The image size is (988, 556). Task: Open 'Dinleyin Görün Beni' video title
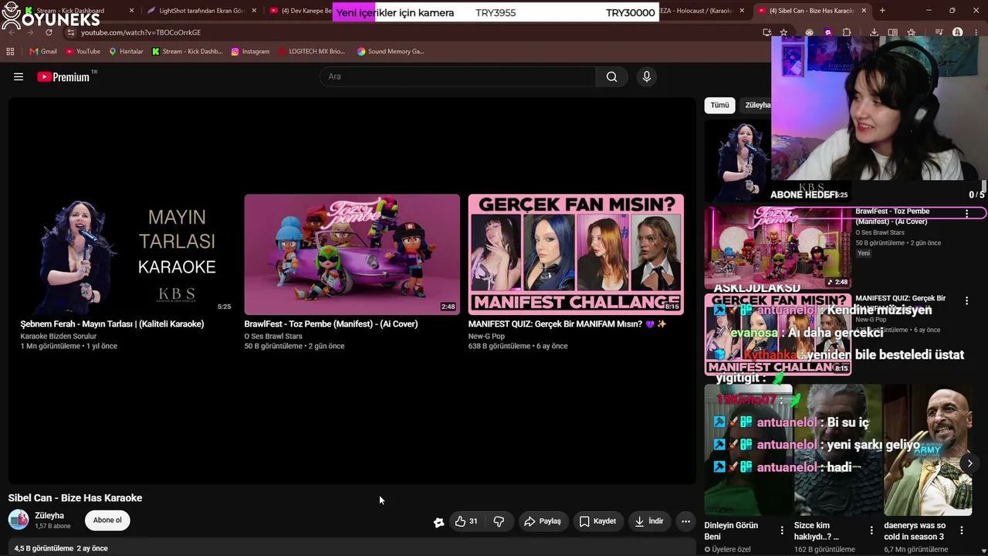tap(731, 531)
